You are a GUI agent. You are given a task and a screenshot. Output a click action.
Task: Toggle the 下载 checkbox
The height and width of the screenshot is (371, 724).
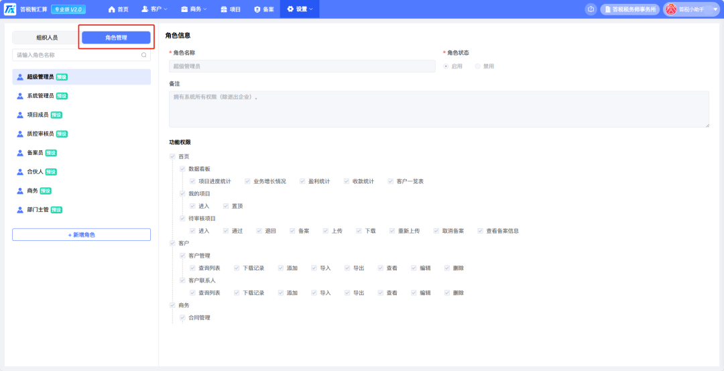point(359,231)
